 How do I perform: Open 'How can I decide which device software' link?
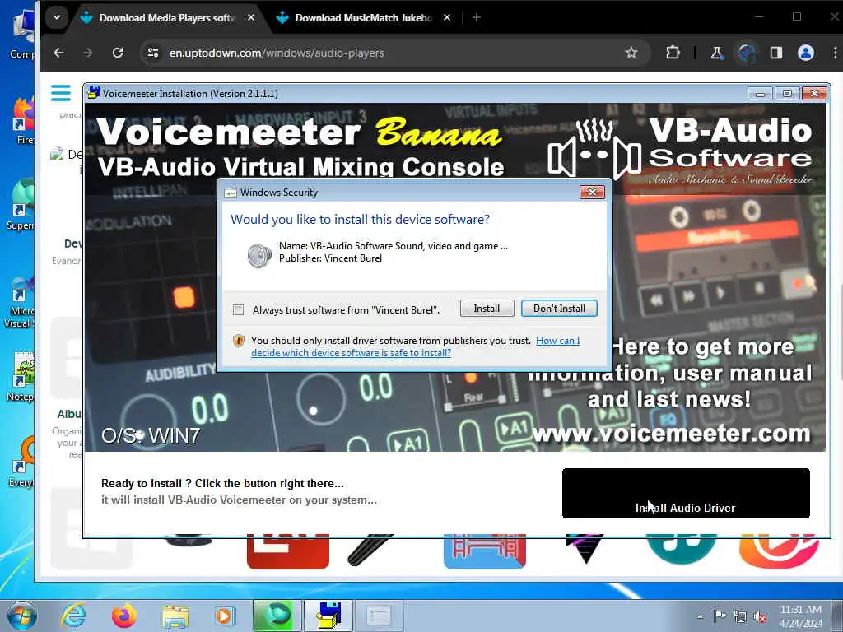[415, 346]
